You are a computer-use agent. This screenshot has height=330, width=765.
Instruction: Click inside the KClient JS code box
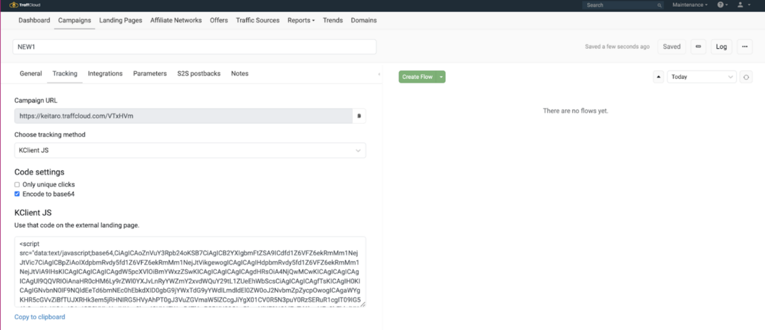(x=190, y=272)
